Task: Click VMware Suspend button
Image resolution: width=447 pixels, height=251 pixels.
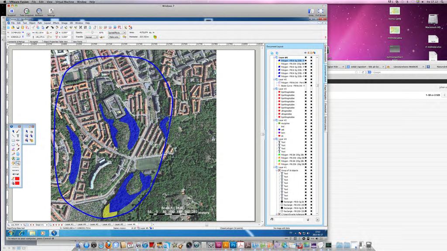Action: 12,12
